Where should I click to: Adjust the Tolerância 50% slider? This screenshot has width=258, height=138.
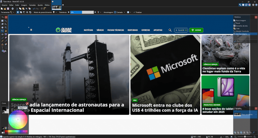point(82,12)
